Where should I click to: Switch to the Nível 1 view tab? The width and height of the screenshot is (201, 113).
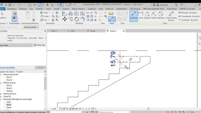(54, 31)
